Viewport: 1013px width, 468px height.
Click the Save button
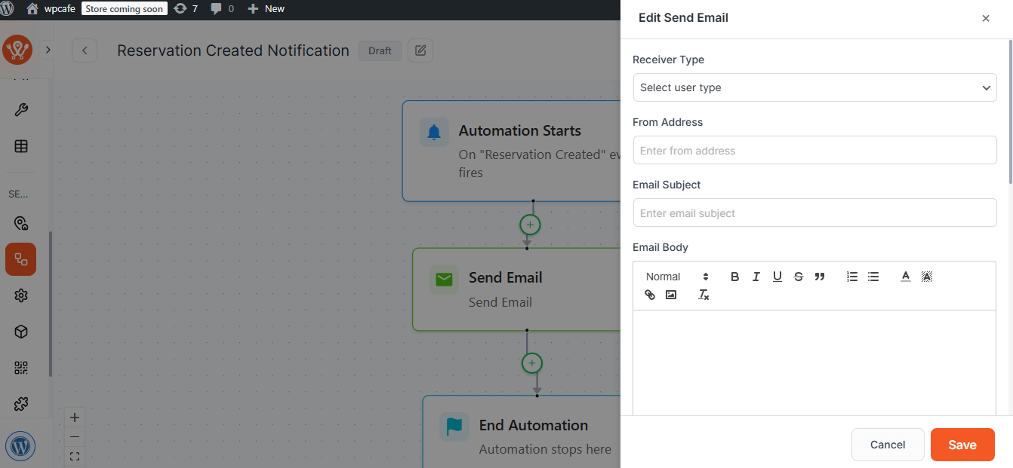962,445
